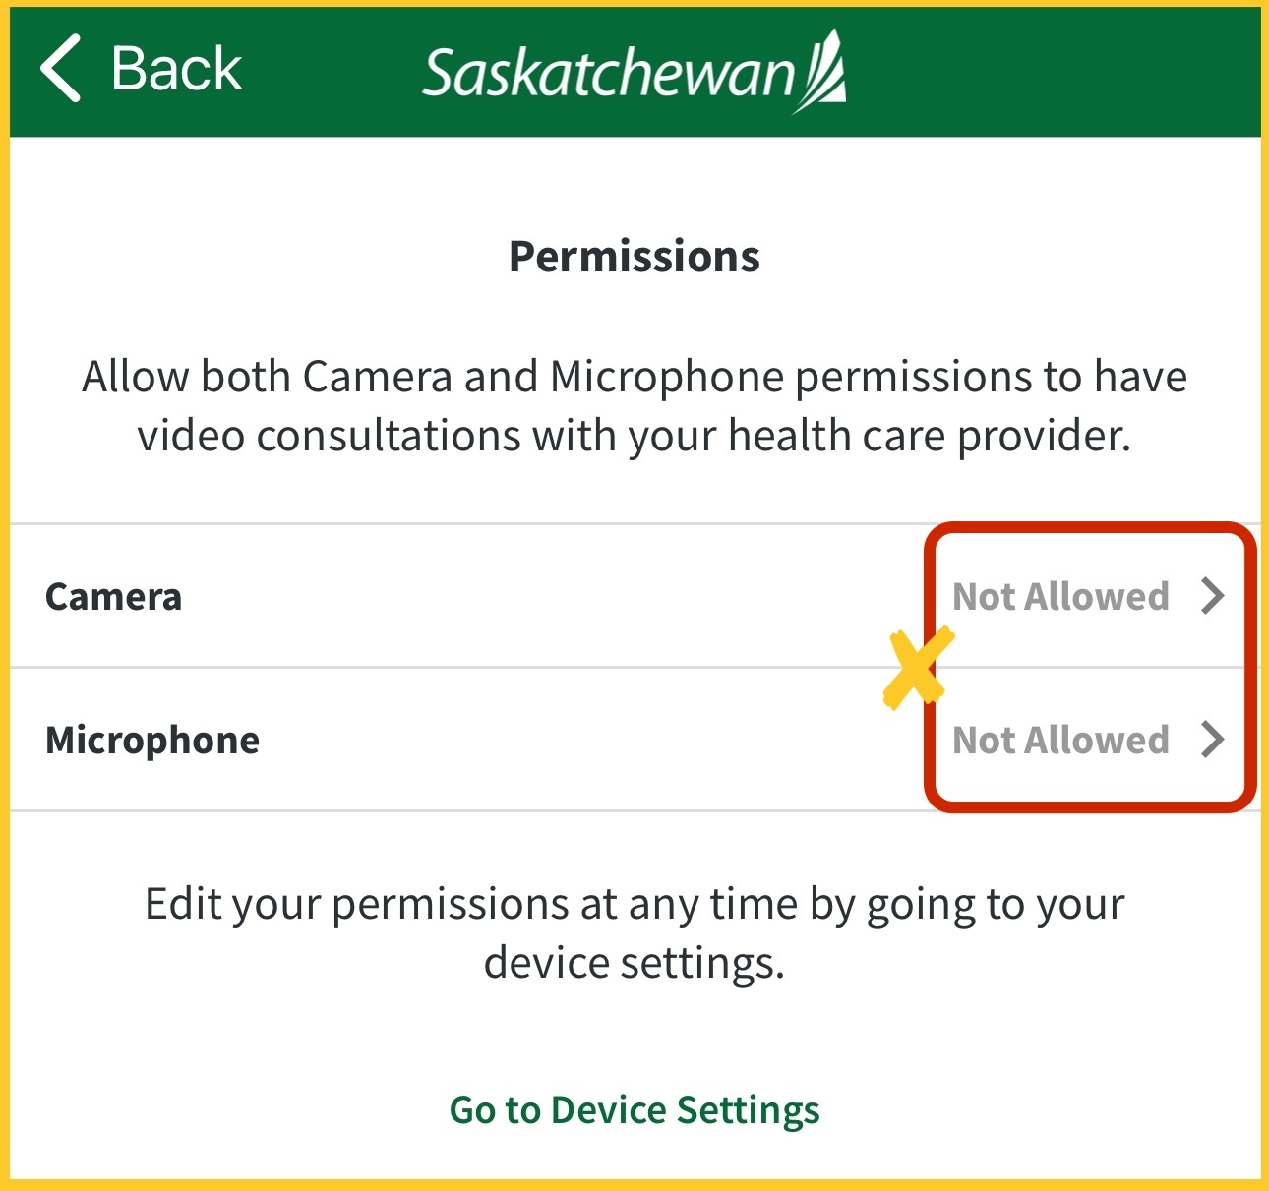
Task: Click the 'Edit your permissions' paragraph
Action: pos(634,905)
